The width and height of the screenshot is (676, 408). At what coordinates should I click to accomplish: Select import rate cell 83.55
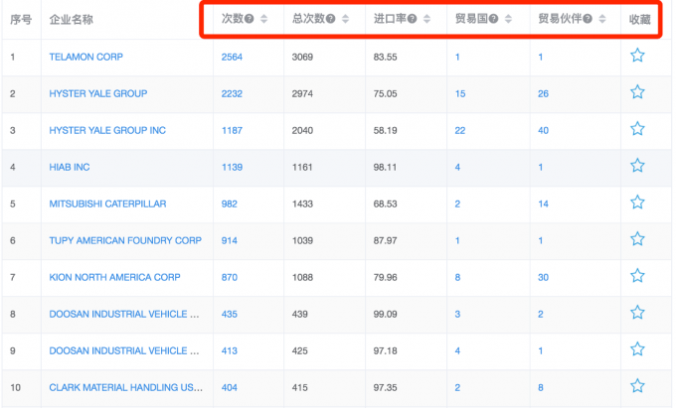coord(385,57)
